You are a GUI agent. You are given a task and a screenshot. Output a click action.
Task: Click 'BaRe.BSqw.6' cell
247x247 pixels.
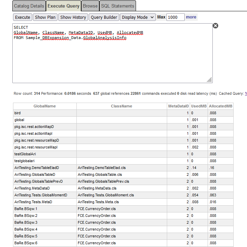click(x=45, y=243)
